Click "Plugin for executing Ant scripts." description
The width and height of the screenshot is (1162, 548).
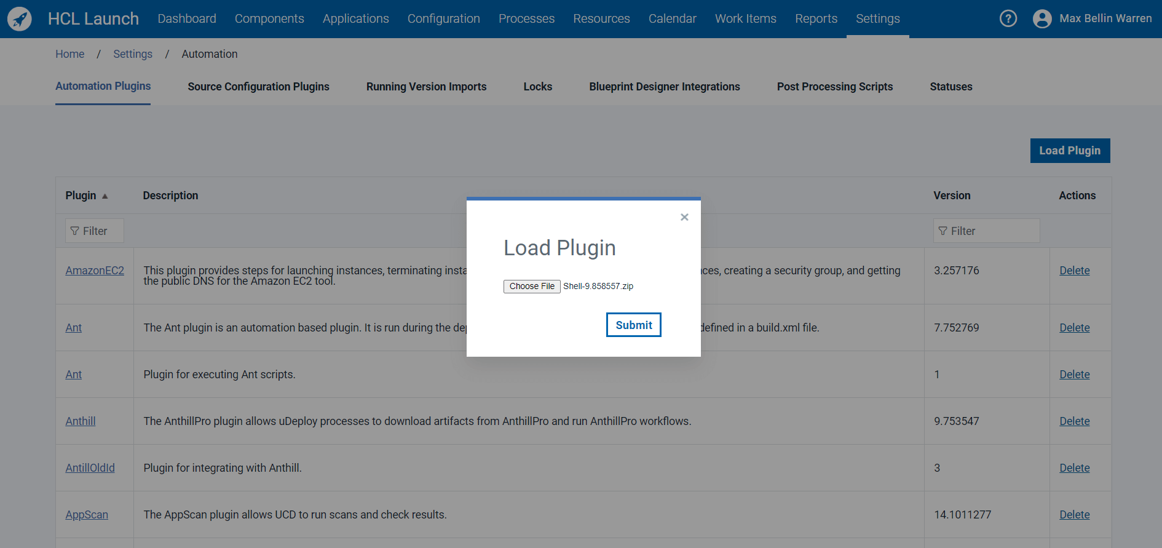(x=219, y=375)
